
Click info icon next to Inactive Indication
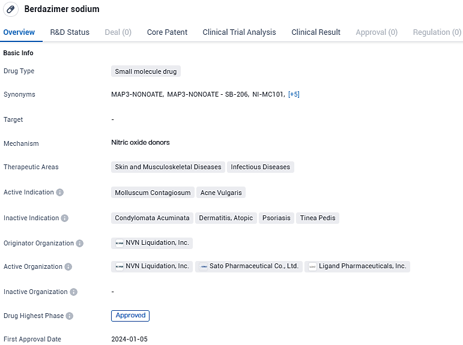click(x=65, y=218)
